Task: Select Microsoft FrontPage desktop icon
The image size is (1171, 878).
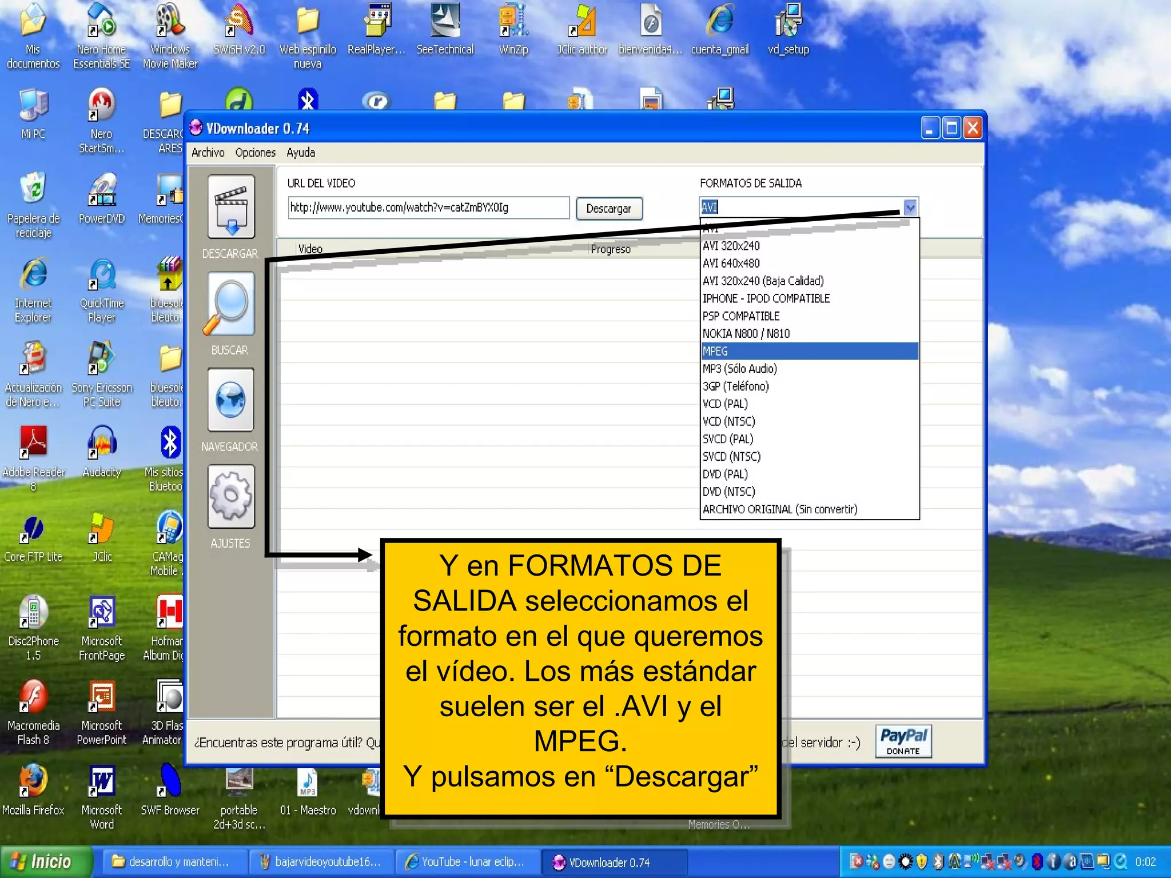Action: coord(102,628)
